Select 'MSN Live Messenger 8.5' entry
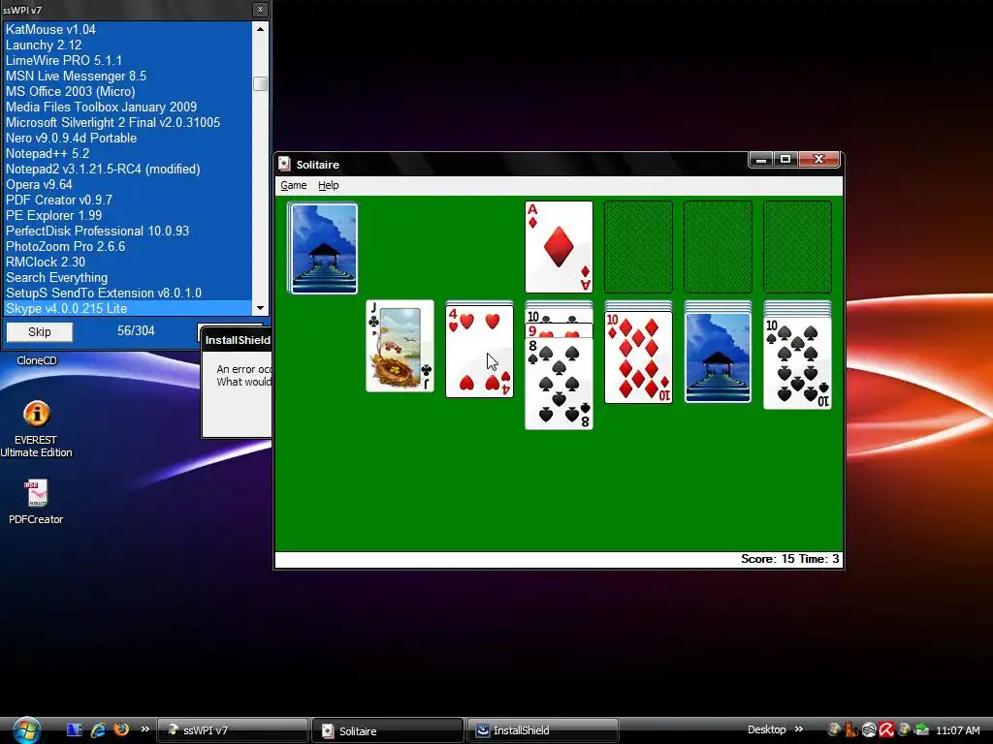The width and height of the screenshot is (993, 744). (x=128, y=76)
